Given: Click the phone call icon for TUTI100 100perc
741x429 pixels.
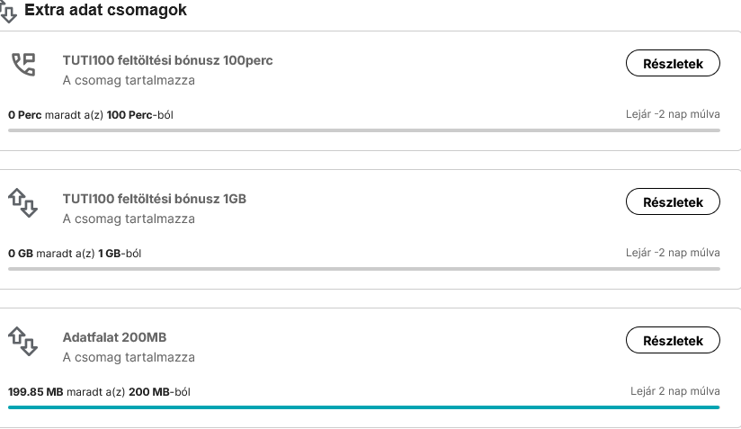Looking at the screenshot, I should tap(22, 64).
